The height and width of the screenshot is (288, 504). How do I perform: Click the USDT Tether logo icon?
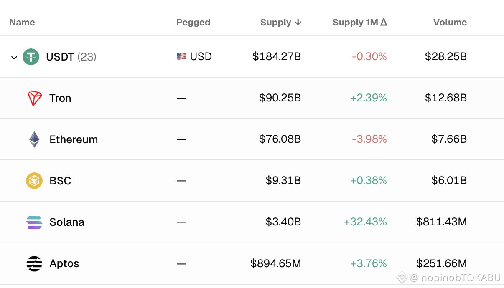coord(31,57)
